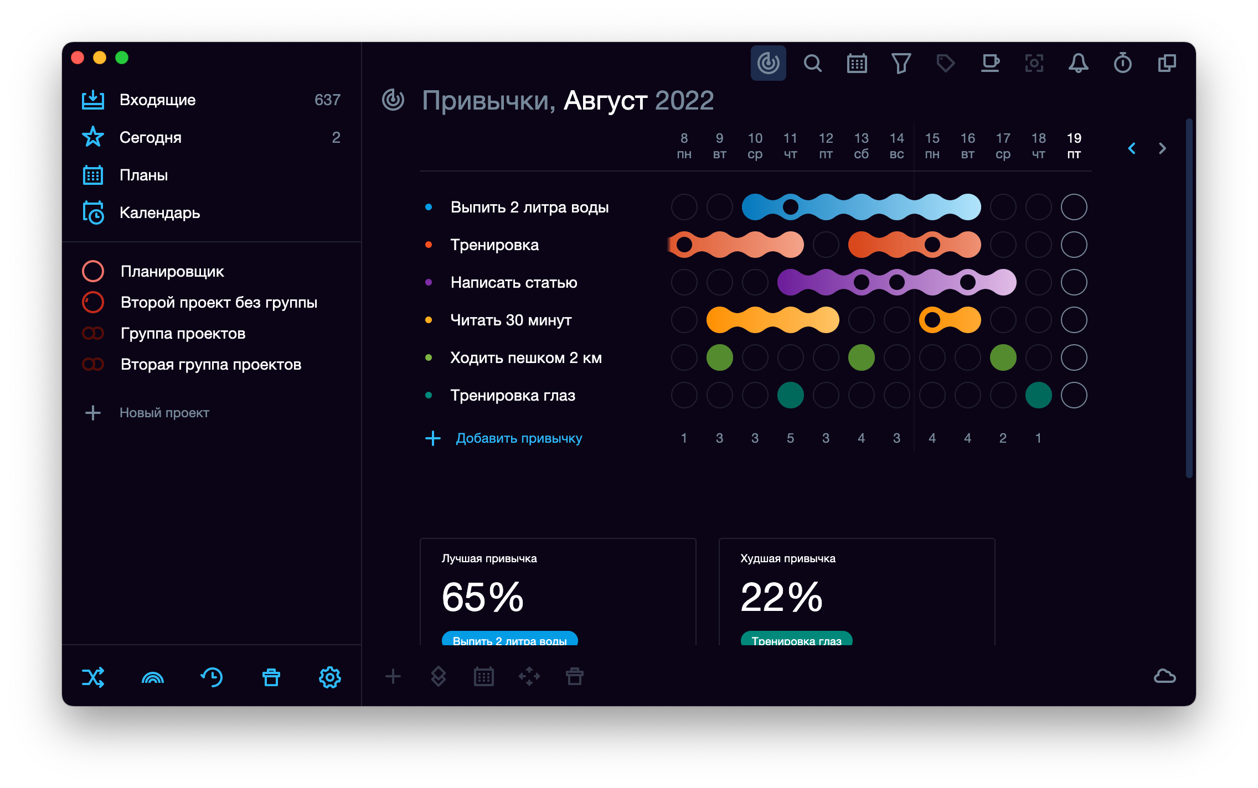Click the Тренировка глаз badge in worst habit card

(x=796, y=638)
